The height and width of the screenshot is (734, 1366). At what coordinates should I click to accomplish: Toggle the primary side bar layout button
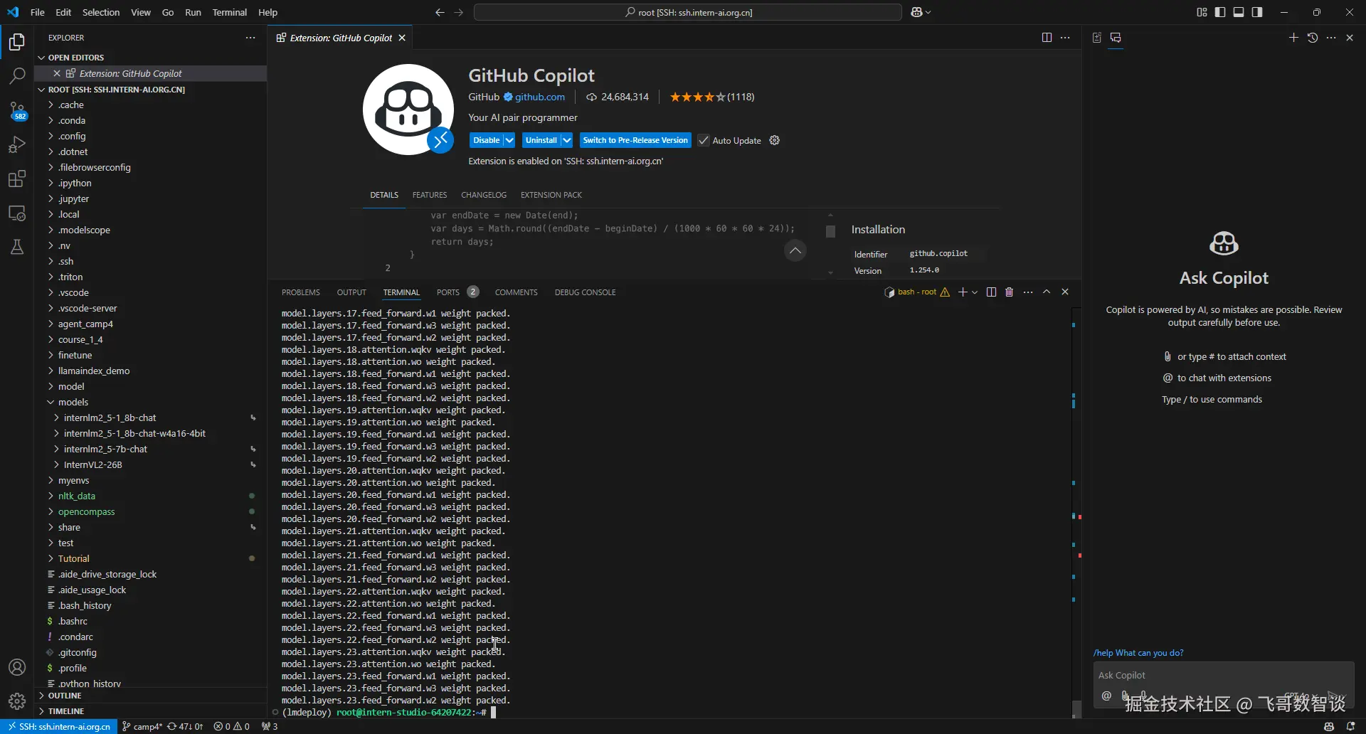1220,12
